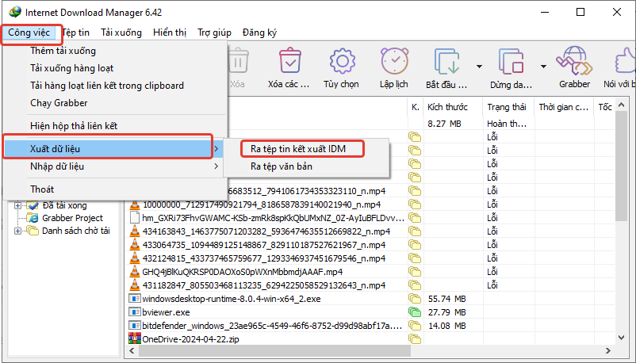The height and width of the screenshot is (363, 636).
Task: Click the IDM logo in title bar
Action: click(x=15, y=12)
